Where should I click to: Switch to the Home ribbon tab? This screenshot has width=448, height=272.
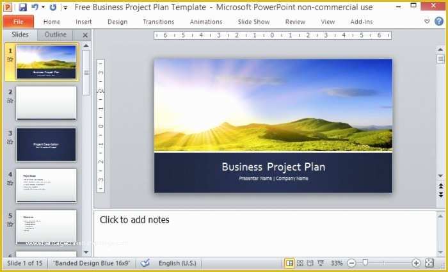coord(52,22)
